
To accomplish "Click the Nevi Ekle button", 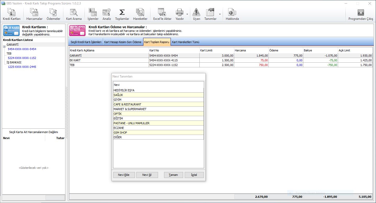I will 124,175.
